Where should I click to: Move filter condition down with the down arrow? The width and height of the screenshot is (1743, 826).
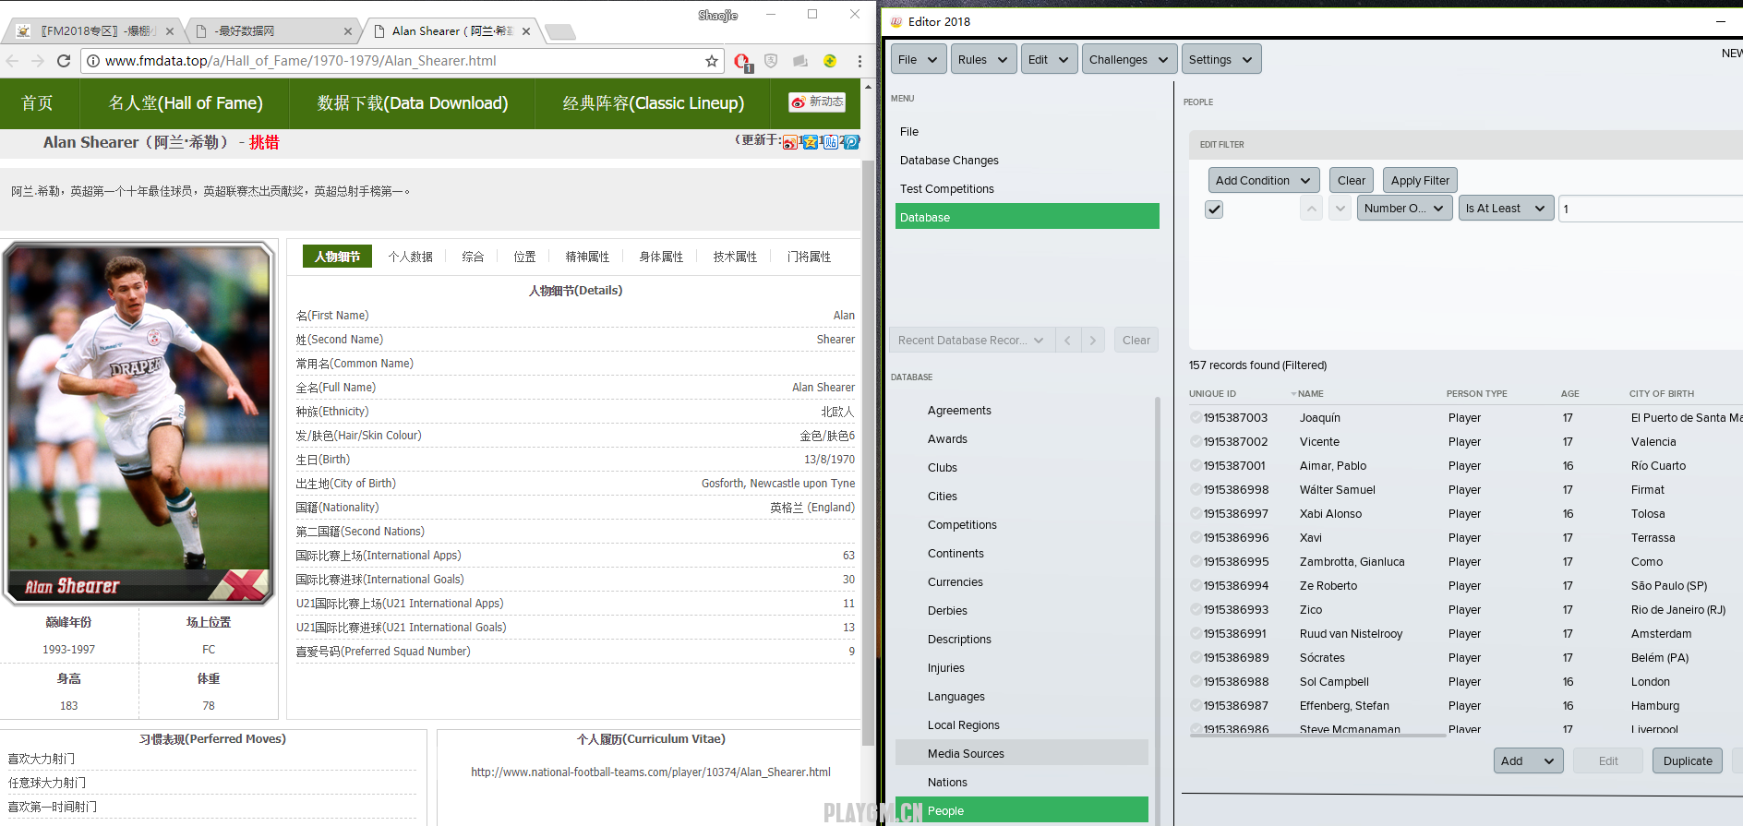[1340, 209]
